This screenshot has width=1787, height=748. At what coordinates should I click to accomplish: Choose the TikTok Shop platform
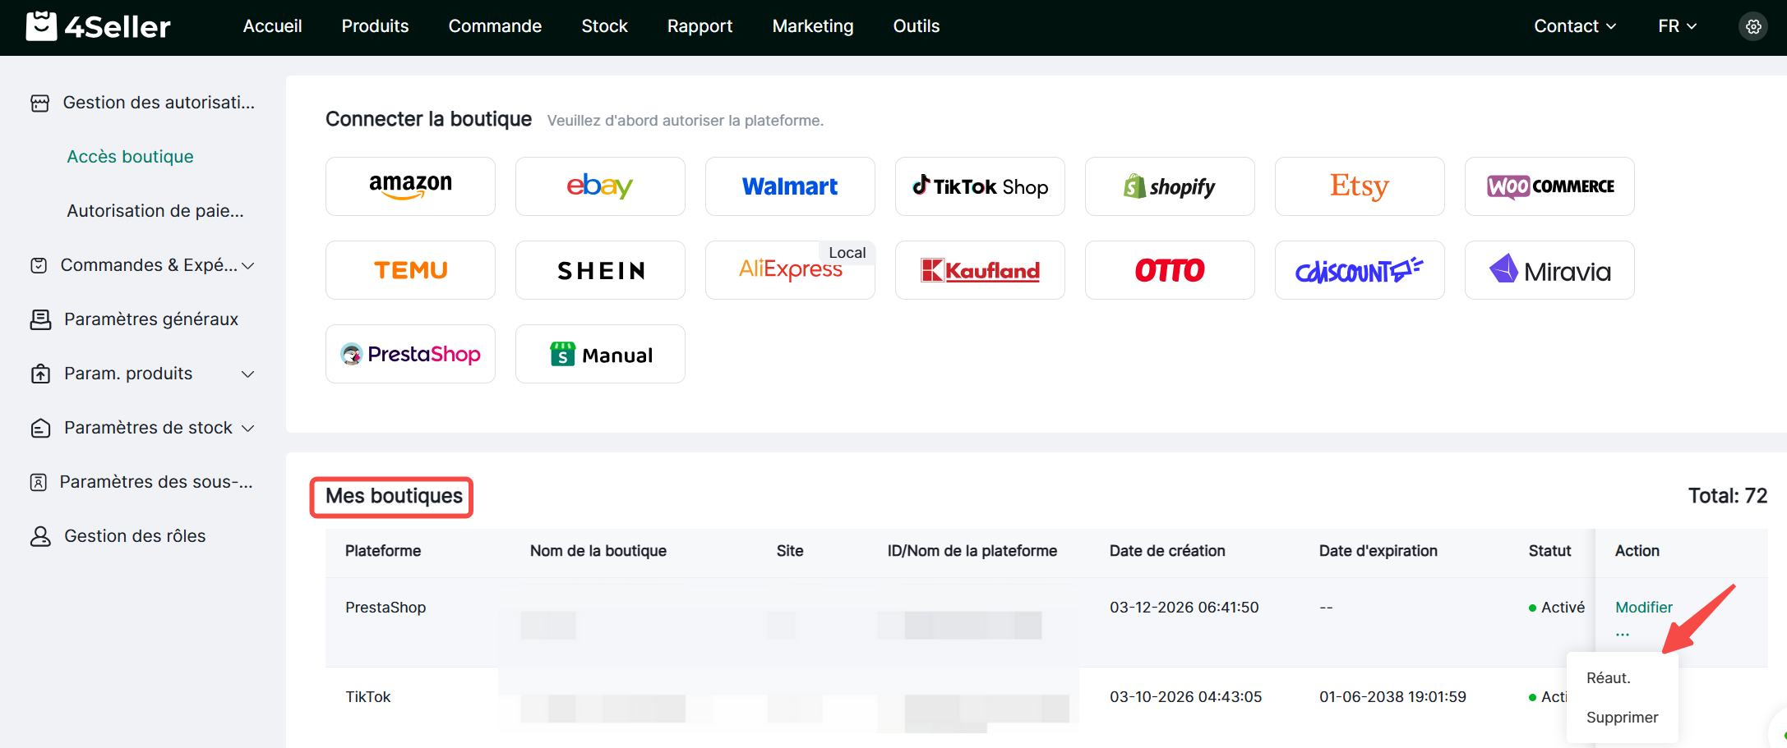(x=980, y=186)
